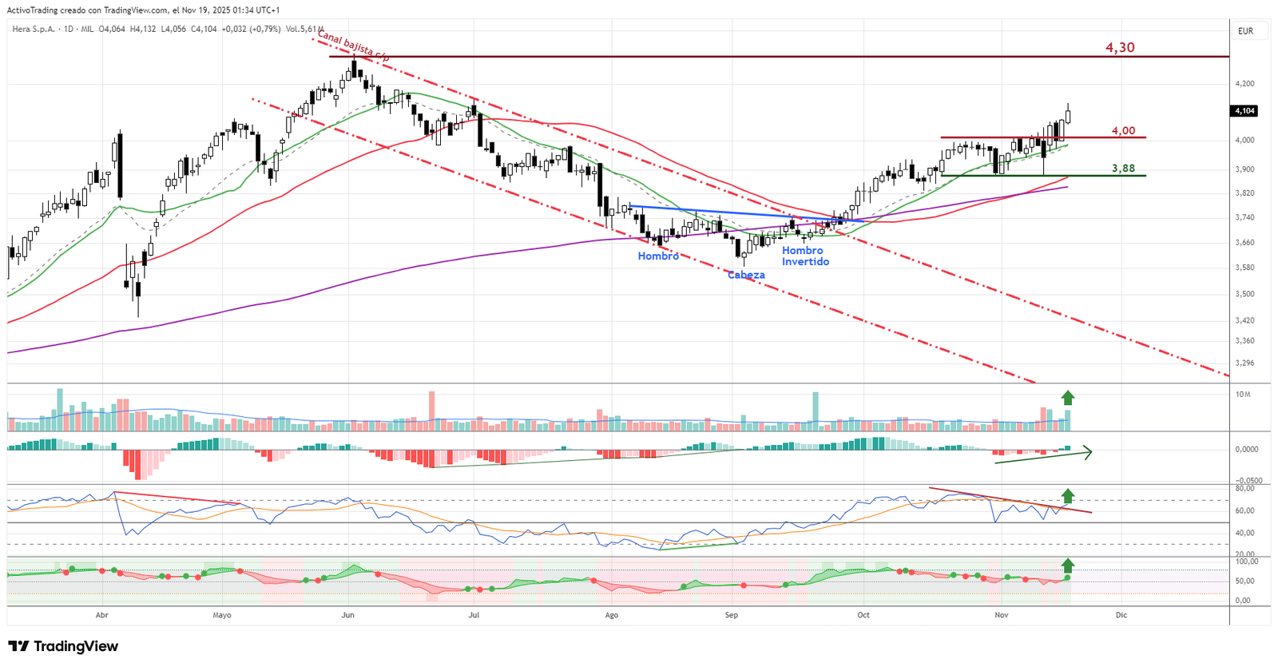Click the Hera S.p.A. symbol name

click(34, 30)
